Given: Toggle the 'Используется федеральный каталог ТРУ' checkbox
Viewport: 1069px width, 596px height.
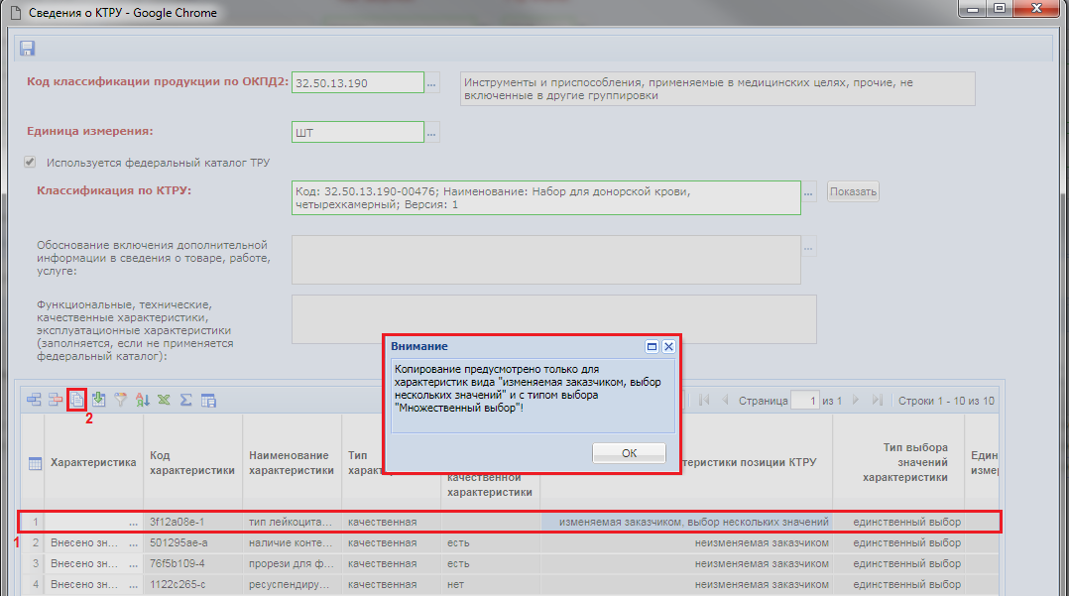Looking at the screenshot, I should point(30,163).
